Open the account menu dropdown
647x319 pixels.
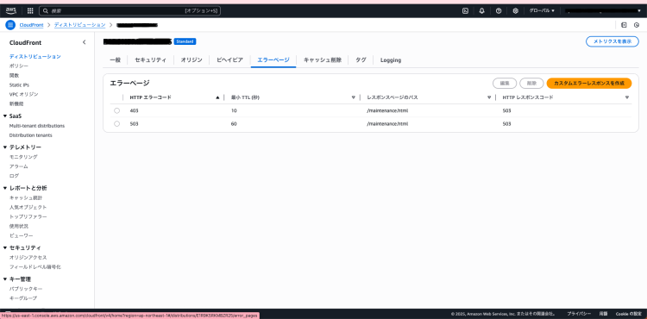tap(603, 11)
